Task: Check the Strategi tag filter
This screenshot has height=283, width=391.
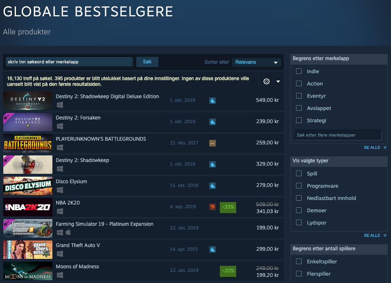Action: click(299, 120)
